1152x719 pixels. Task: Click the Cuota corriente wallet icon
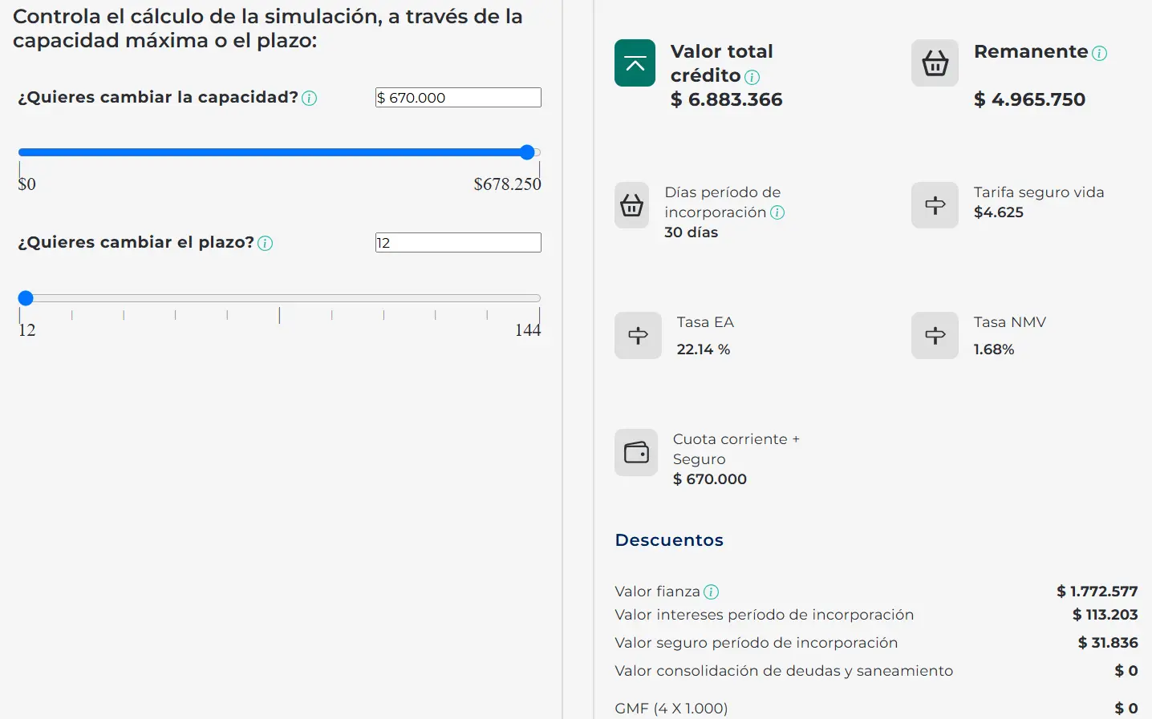(636, 453)
